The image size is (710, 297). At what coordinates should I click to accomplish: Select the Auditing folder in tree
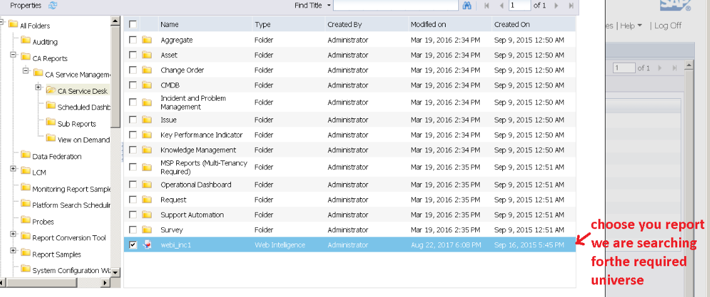tap(45, 42)
